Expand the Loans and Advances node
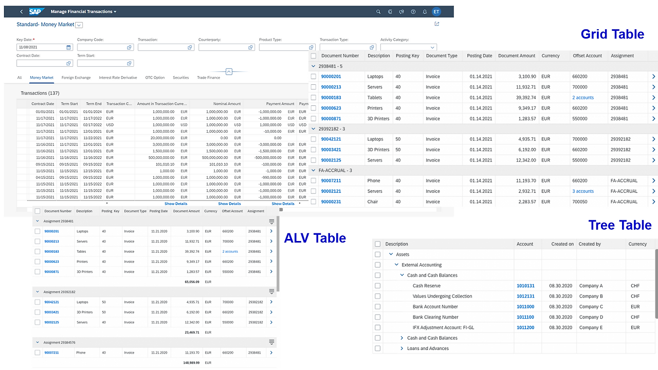The width and height of the screenshot is (658, 370). tap(402, 348)
